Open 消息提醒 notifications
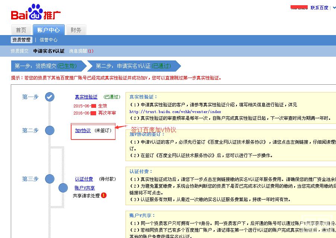The image size is (336, 238). click(x=81, y=51)
